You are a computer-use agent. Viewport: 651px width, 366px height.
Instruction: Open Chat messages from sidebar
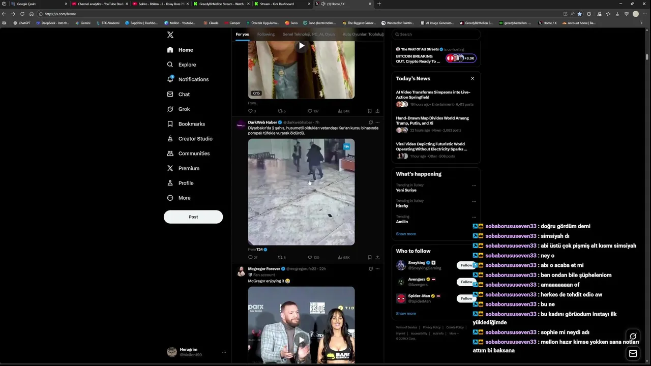point(179,94)
